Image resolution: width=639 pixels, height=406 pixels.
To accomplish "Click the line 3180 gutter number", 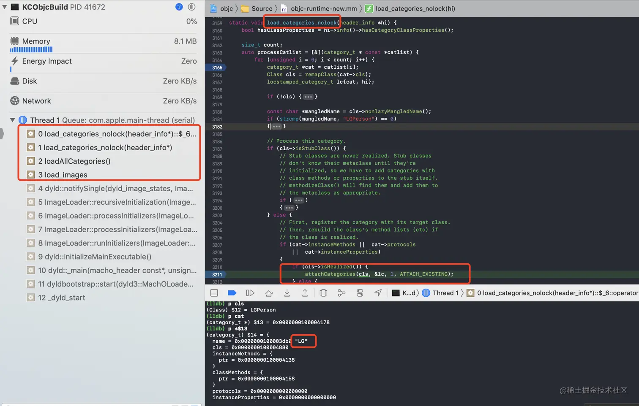I will click(217, 112).
